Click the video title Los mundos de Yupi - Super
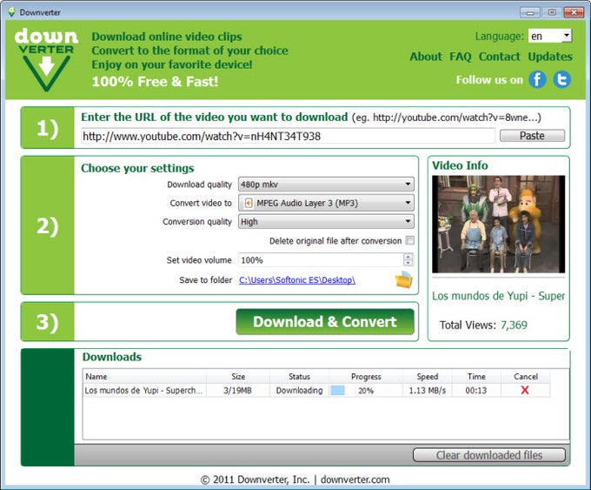The width and height of the screenshot is (591, 490). click(498, 296)
